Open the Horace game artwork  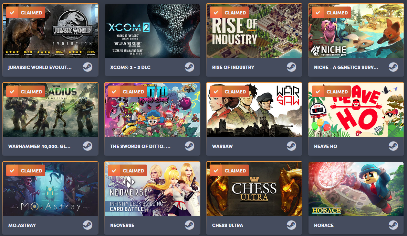(x=356, y=189)
